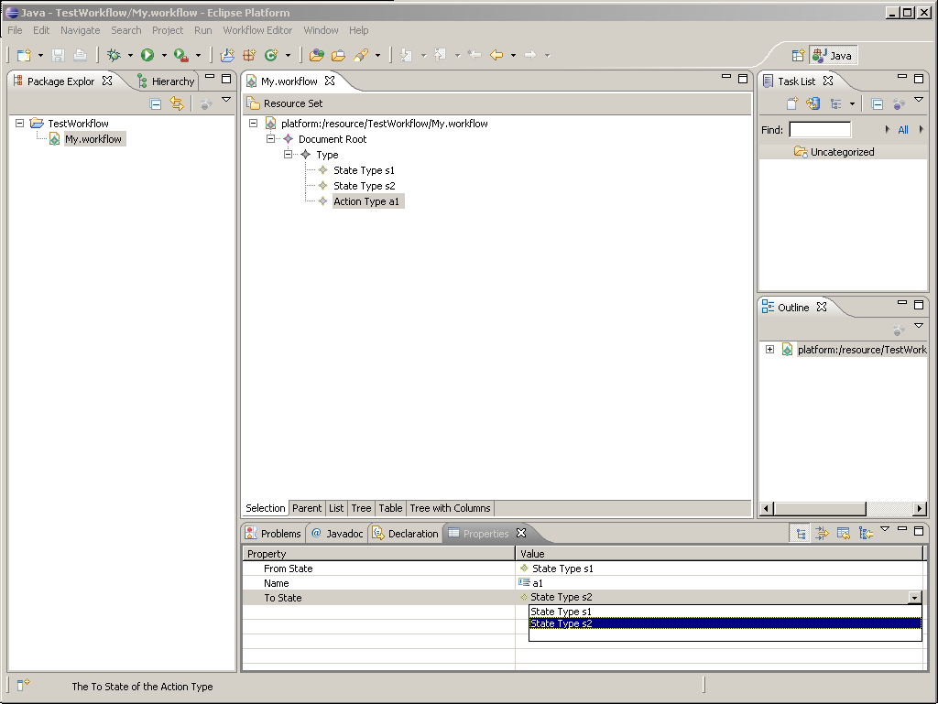Toggle Link with Editor in Package Explorer
The image size is (938, 704).
pos(177,104)
